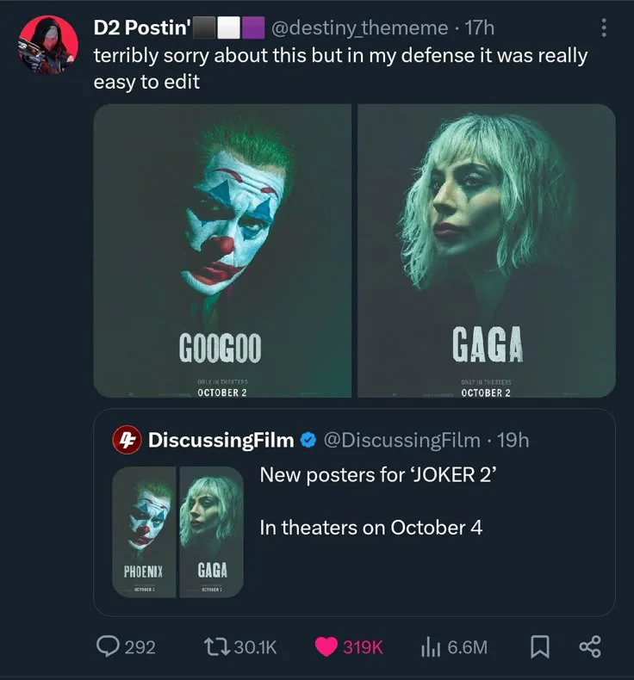Toggle the pink heart like button
The height and width of the screenshot is (680, 634).
pos(327,646)
